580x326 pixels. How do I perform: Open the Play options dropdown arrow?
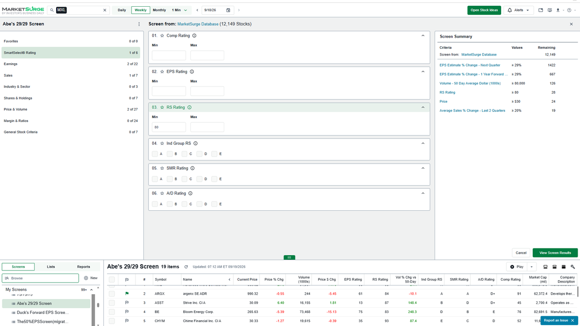[532, 267]
